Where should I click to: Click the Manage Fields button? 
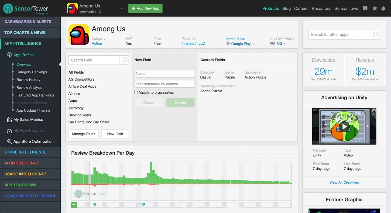pyautogui.click(x=84, y=134)
